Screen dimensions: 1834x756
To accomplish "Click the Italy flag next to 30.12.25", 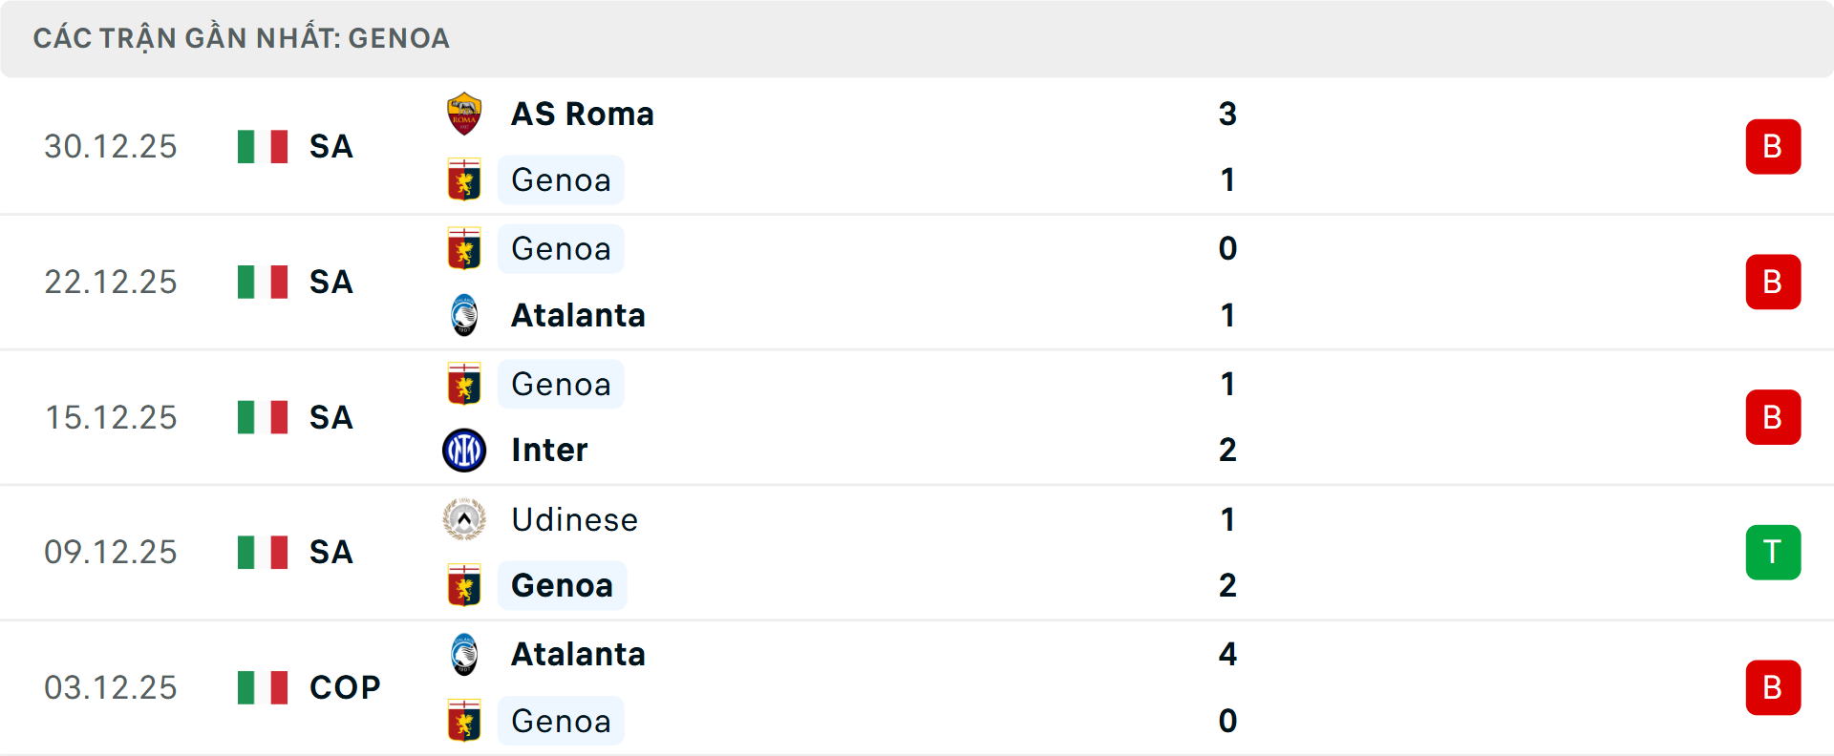I will (x=262, y=146).
